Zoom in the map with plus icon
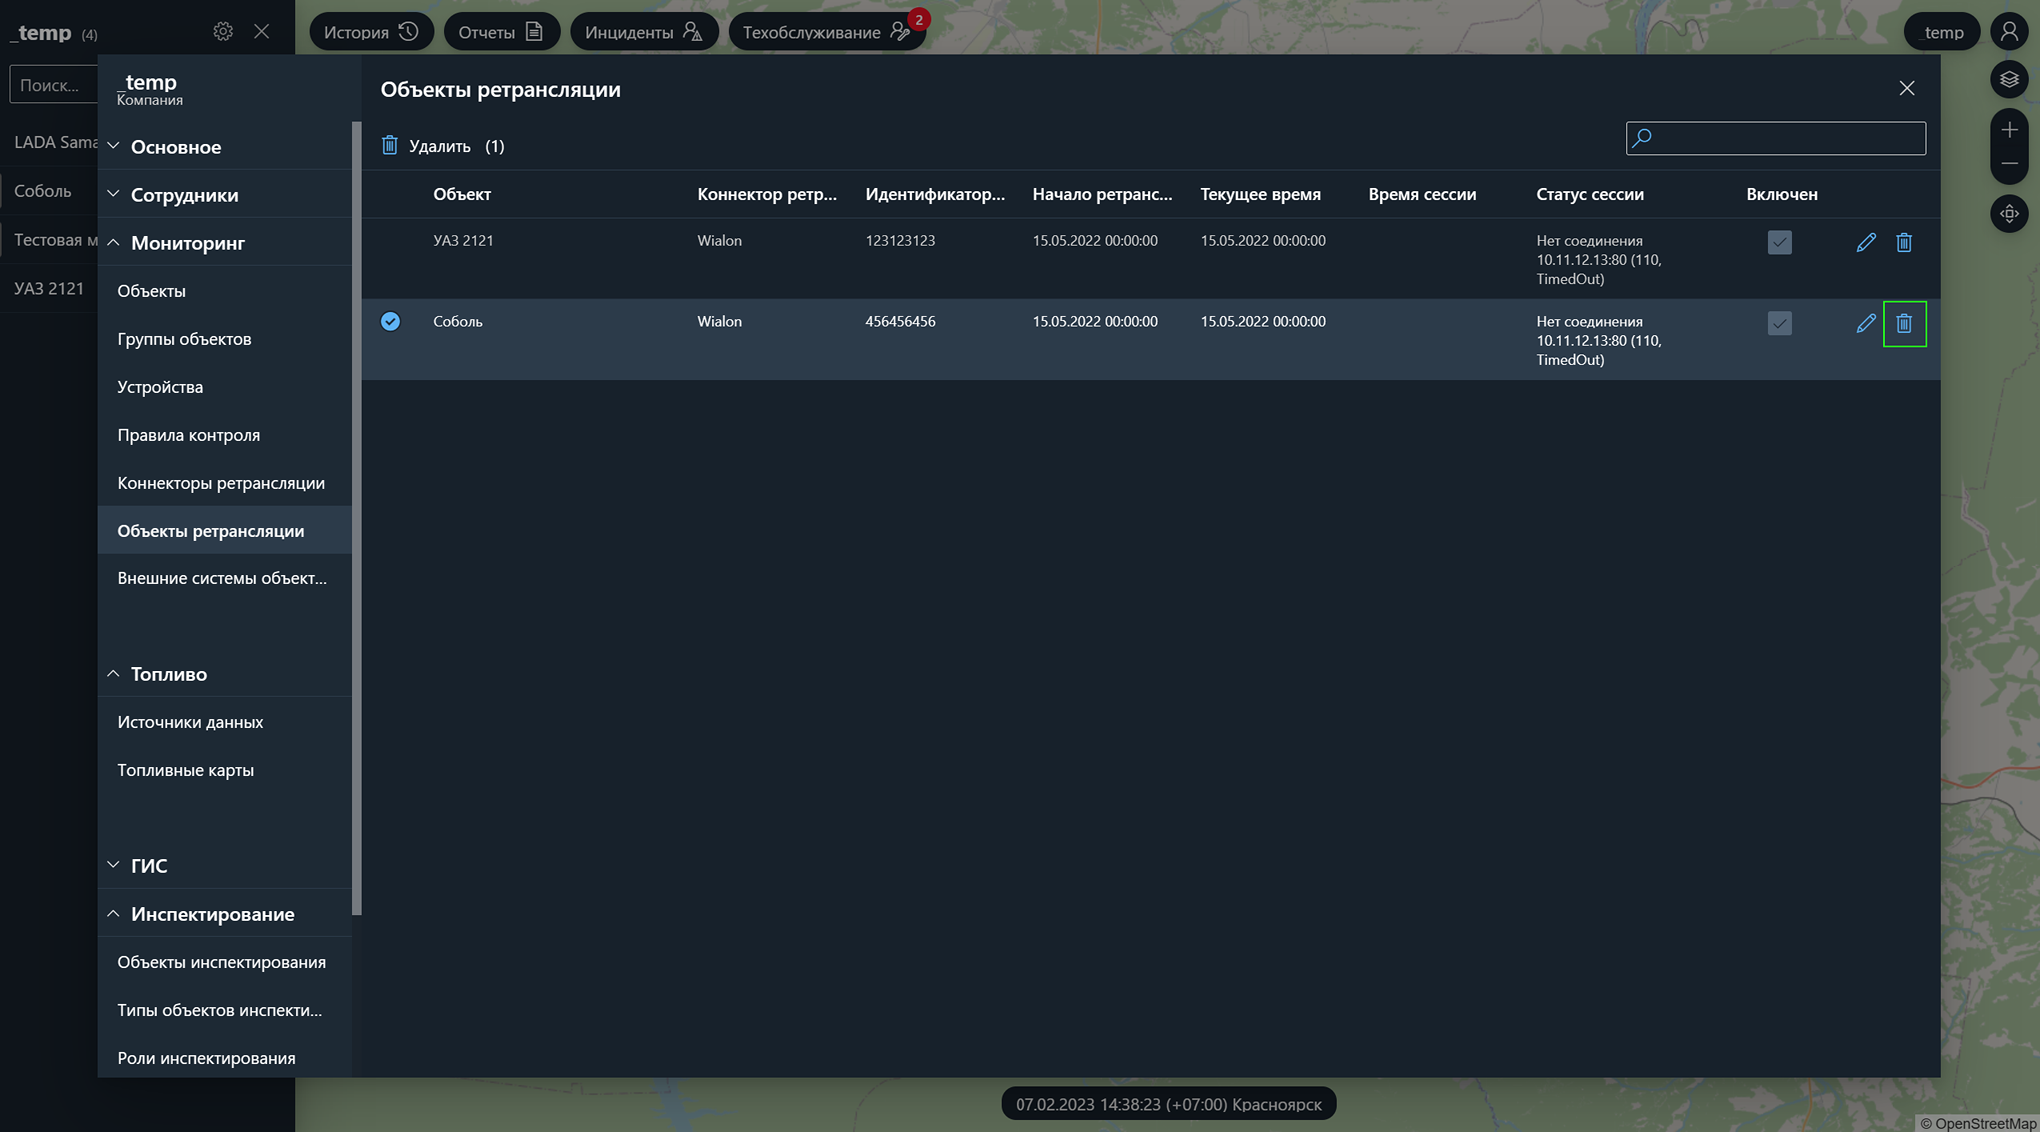The image size is (2040, 1132). pos(2009,130)
